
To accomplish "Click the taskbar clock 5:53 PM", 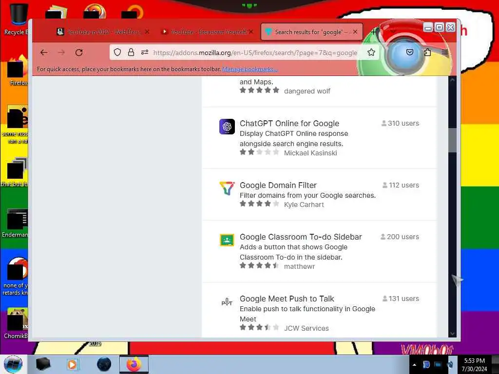I will [x=474, y=365].
